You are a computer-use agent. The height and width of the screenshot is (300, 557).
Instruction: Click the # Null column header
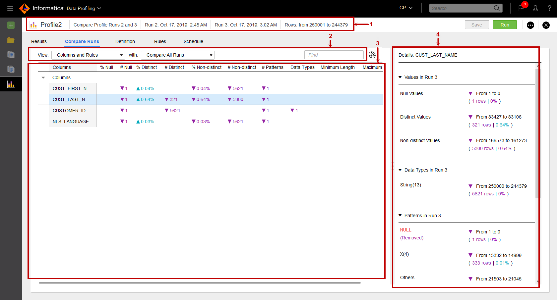(x=126, y=67)
